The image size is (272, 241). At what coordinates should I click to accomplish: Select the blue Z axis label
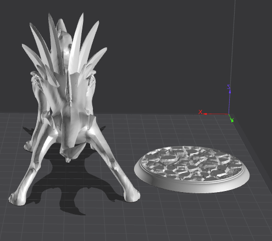coord(229,87)
